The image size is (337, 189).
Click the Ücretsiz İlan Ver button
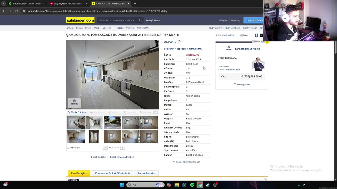tap(254, 20)
